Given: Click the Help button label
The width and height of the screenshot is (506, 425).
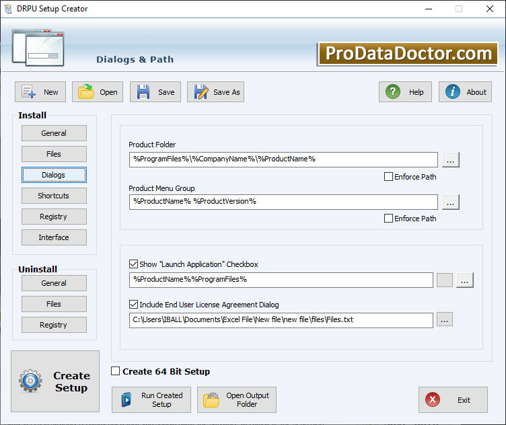Looking at the screenshot, I should tap(417, 92).
